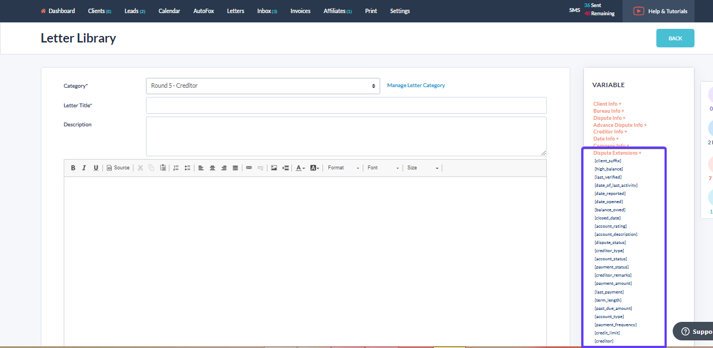This screenshot has height=348, width=713.
Task: Expand the Client Info variable group
Action: pos(607,104)
